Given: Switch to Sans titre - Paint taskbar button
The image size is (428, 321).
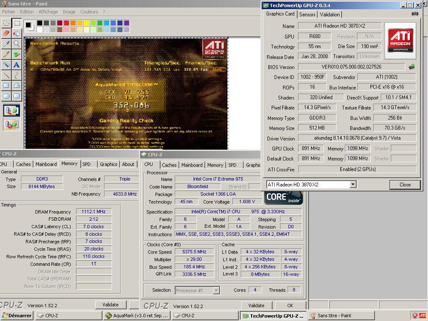Looking at the screenshot, I should (x=341, y=316).
